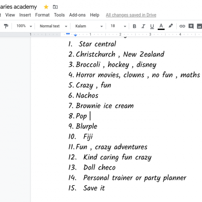The width and height of the screenshot is (202, 202).
Task: Insert a link with the chain icon
Action: (182, 26)
